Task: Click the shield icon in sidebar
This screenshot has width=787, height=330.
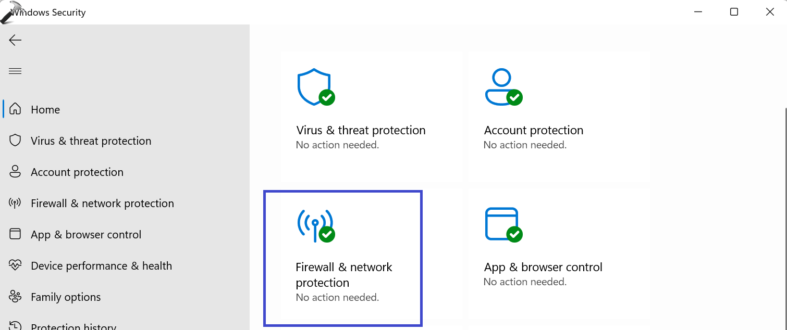Action: 15,141
